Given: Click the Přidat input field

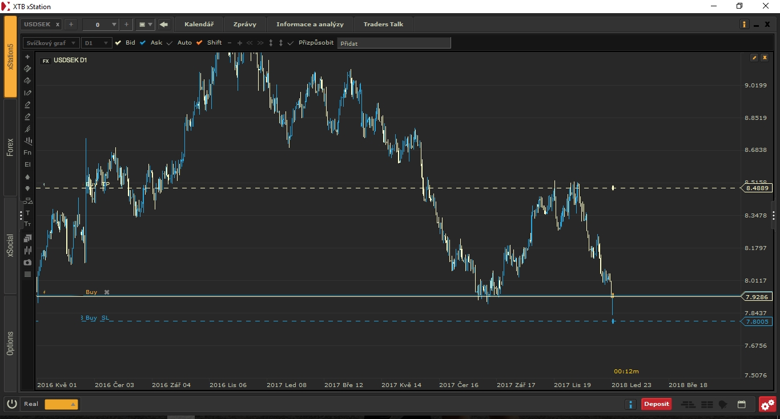Looking at the screenshot, I should pos(393,43).
